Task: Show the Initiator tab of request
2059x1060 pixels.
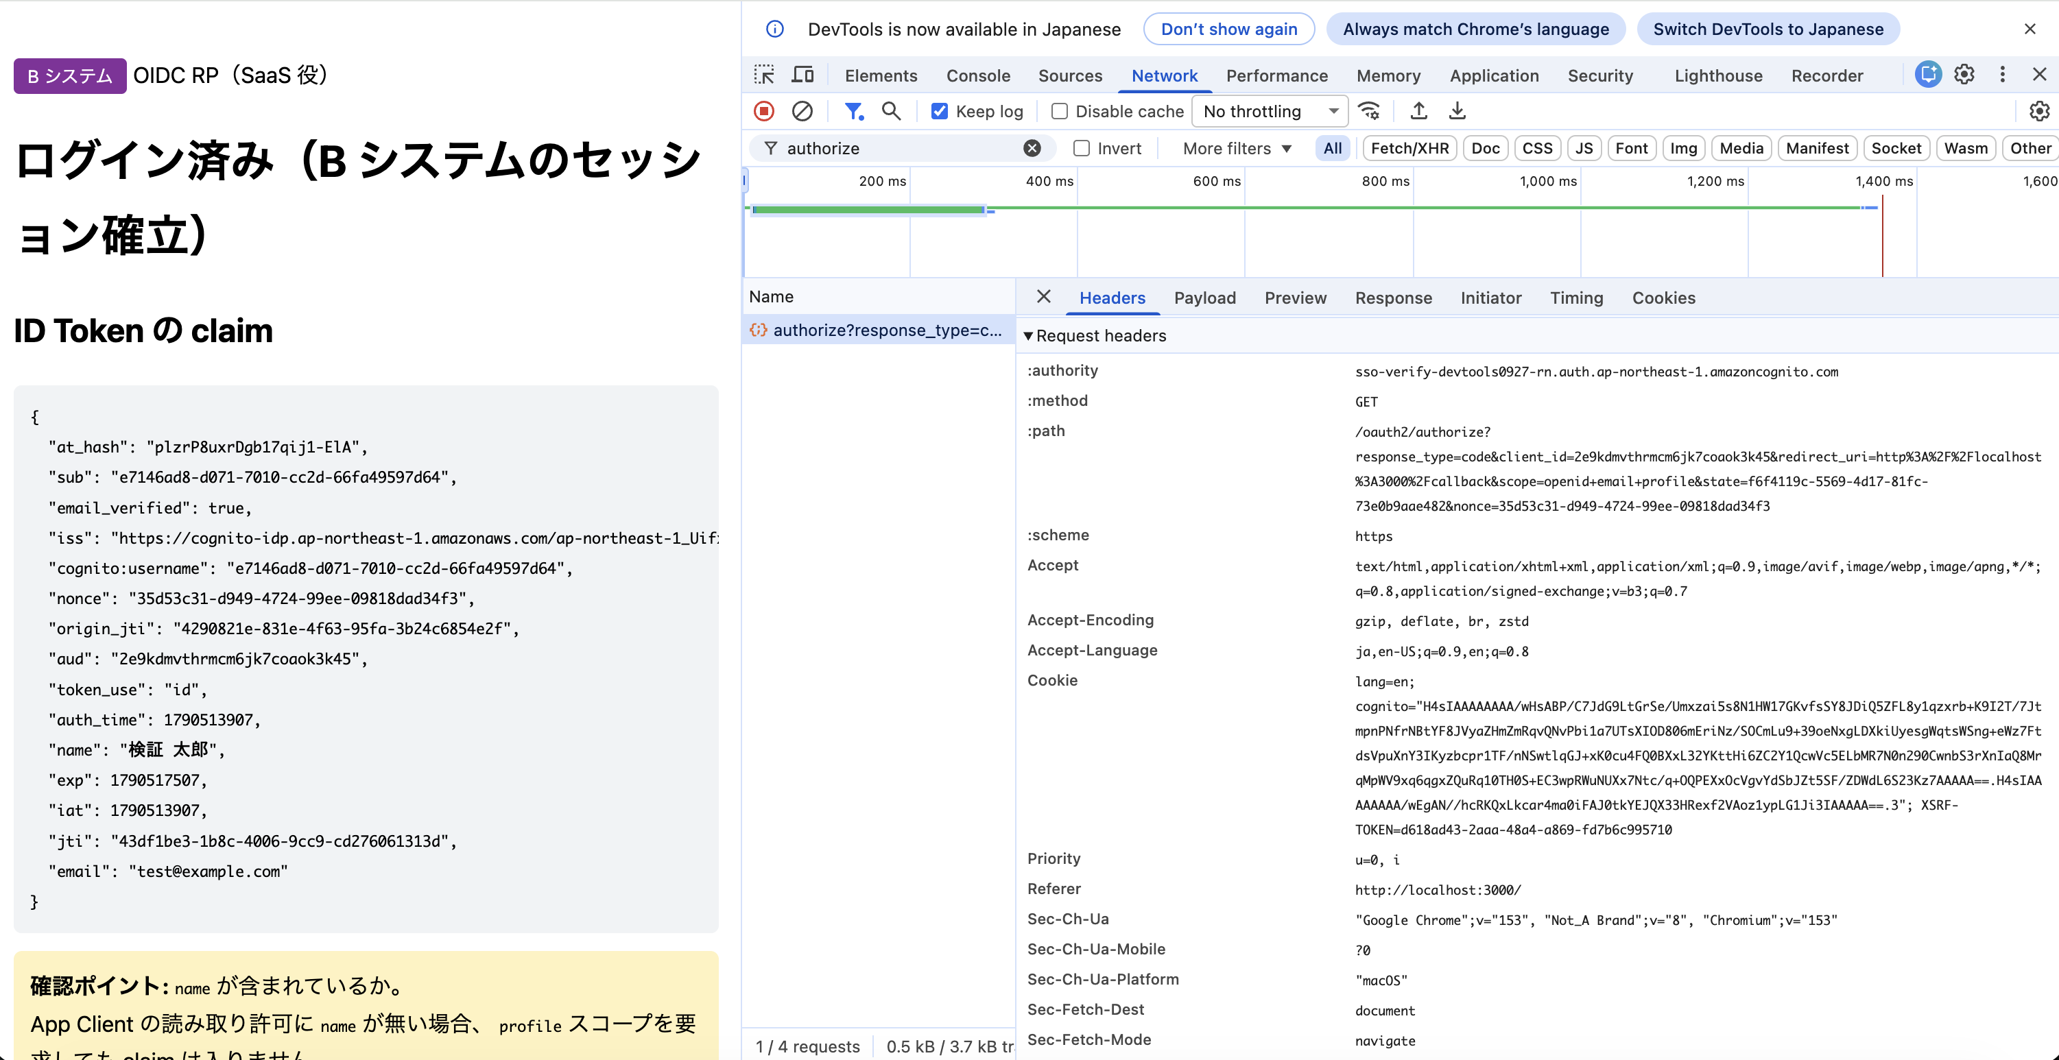Action: coord(1490,297)
